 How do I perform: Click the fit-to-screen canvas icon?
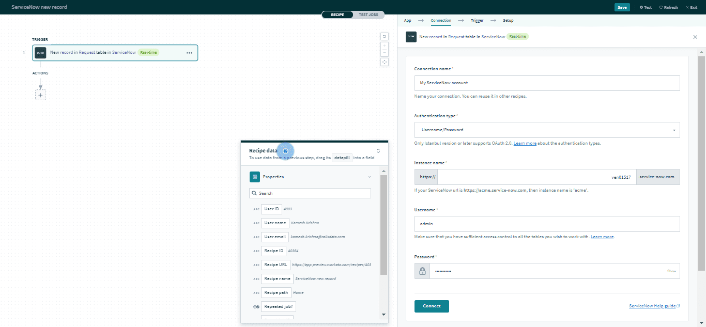coord(384,62)
